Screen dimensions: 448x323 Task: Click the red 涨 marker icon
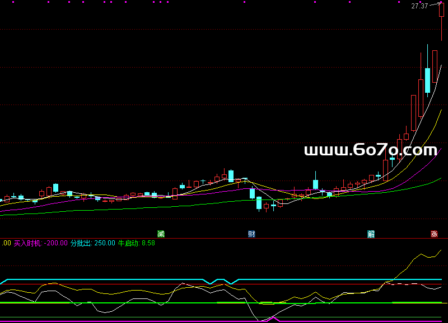(434, 233)
